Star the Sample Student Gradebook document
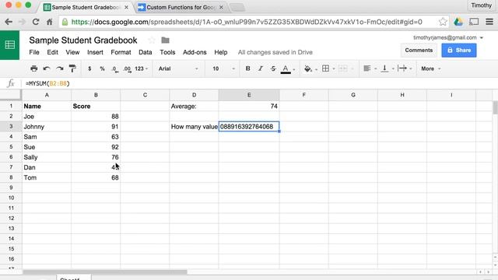The height and width of the screenshot is (280, 498). (x=152, y=40)
